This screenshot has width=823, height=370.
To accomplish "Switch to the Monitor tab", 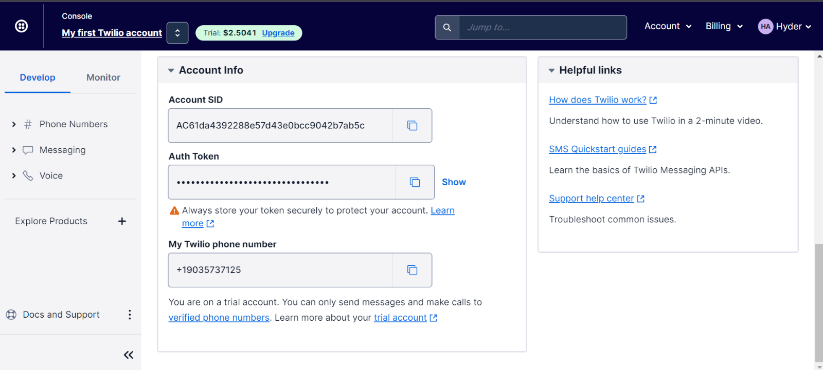I will 103,77.
